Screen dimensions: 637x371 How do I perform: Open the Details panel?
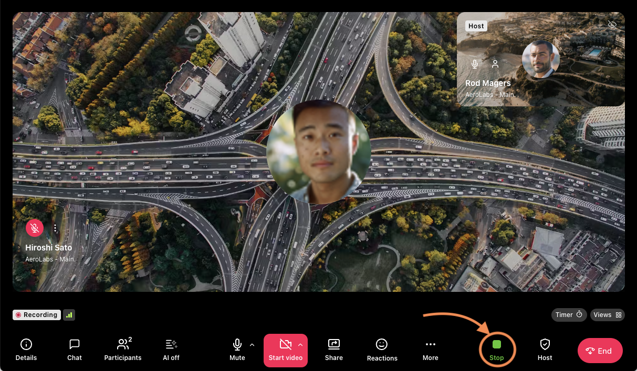[x=26, y=349]
